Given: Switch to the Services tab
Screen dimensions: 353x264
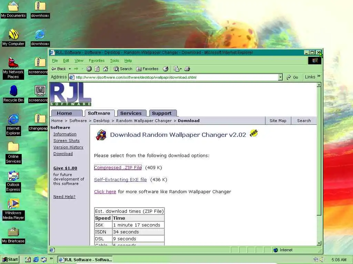Looking at the screenshot, I should (131, 113).
